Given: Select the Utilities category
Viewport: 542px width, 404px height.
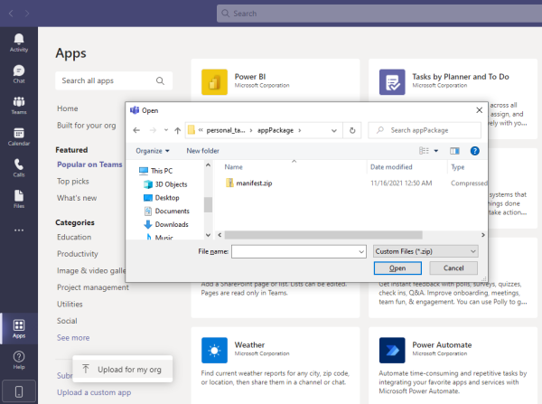Looking at the screenshot, I should tap(70, 304).
